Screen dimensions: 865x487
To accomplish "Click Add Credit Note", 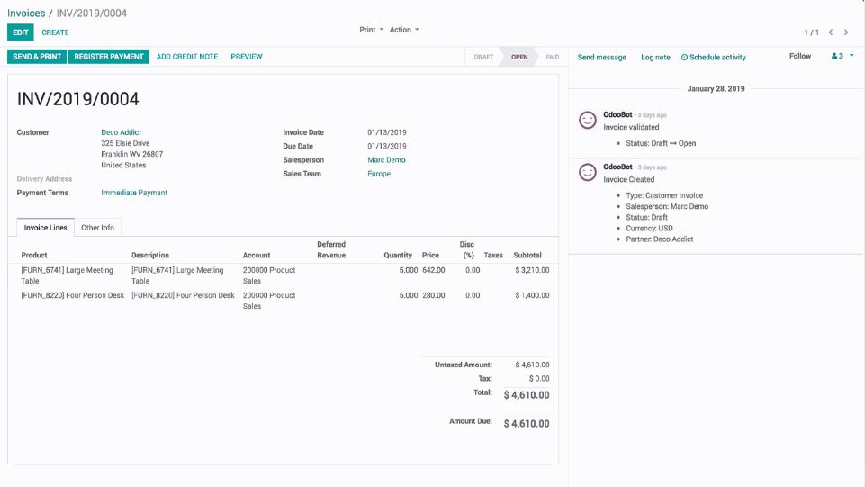I will coord(187,57).
